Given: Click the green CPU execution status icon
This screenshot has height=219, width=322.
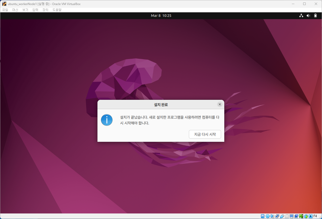Looking at the screenshot, I should [x=301, y=216].
